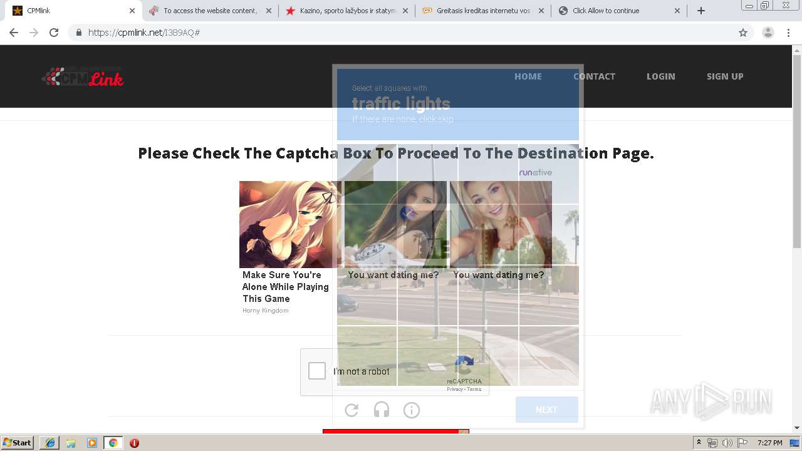This screenshot has width=802, height=451.
Task: Reload the current page
Action: point(54,33)
